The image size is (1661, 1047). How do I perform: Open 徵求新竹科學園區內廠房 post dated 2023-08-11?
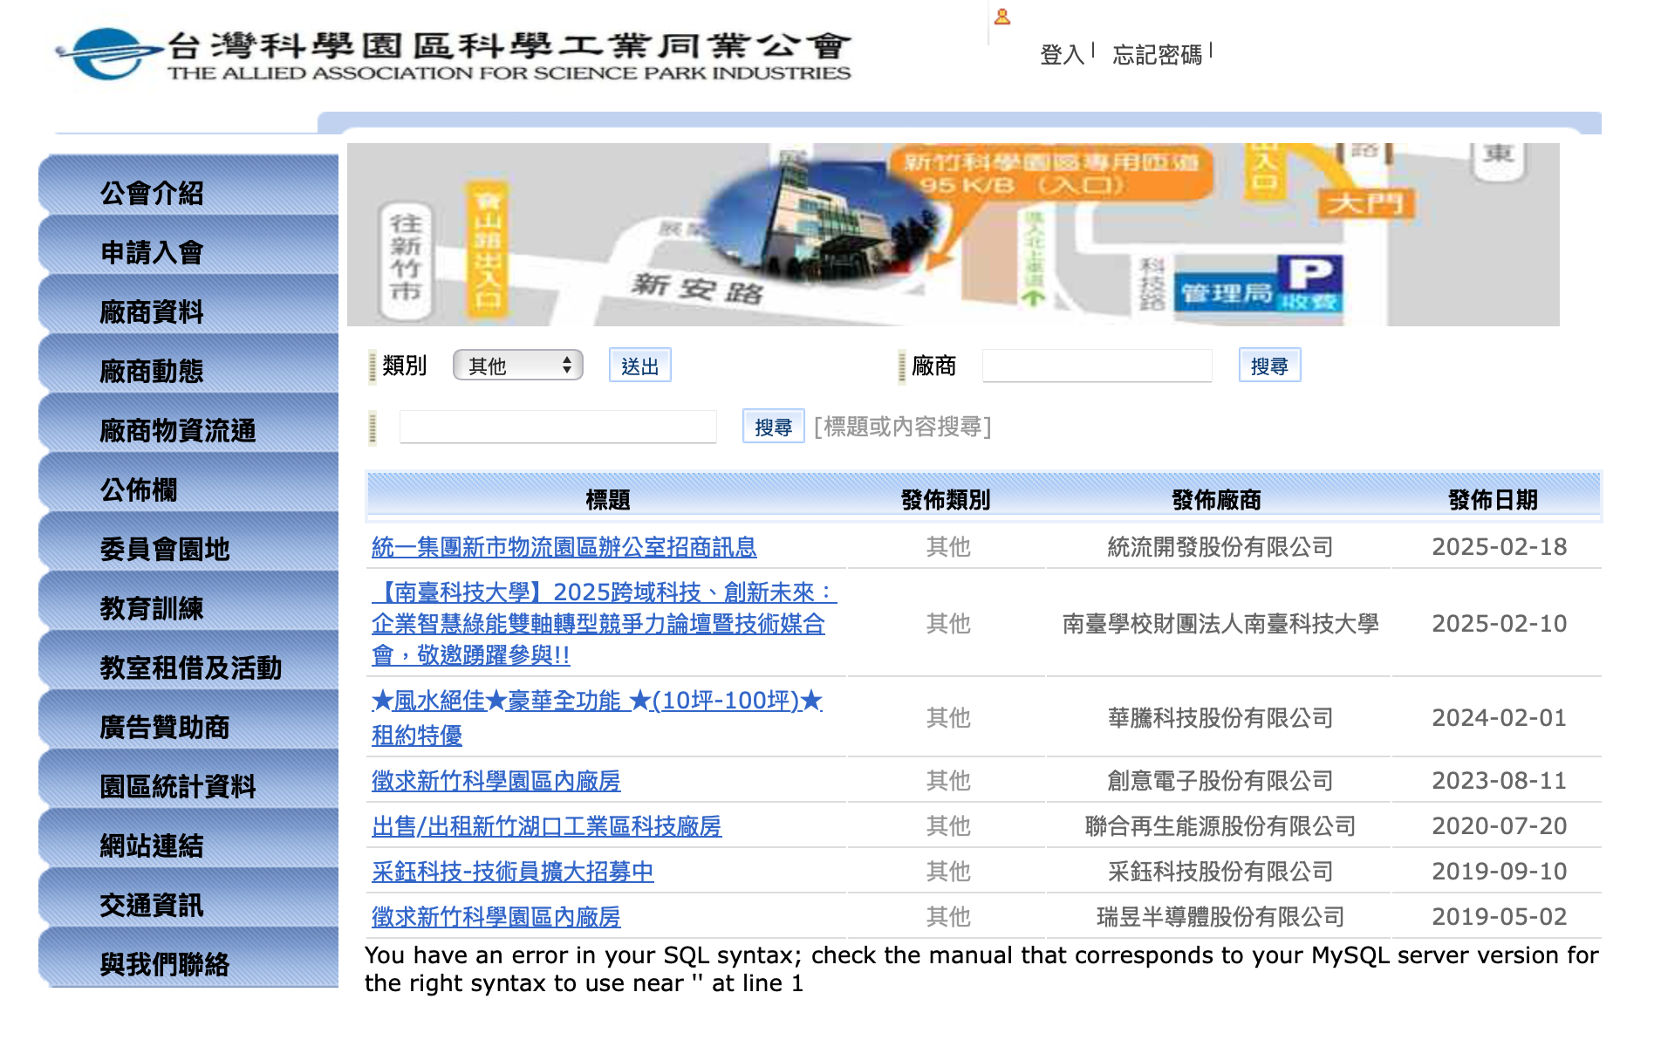(x=496, y=781)
